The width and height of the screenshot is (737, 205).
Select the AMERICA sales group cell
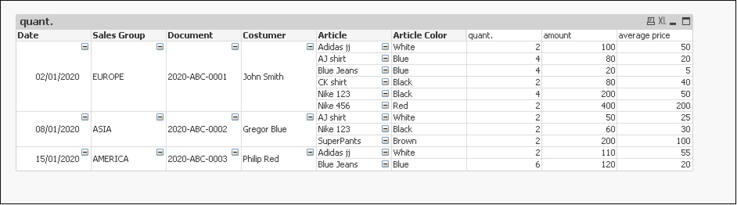(x=111, y=159)
